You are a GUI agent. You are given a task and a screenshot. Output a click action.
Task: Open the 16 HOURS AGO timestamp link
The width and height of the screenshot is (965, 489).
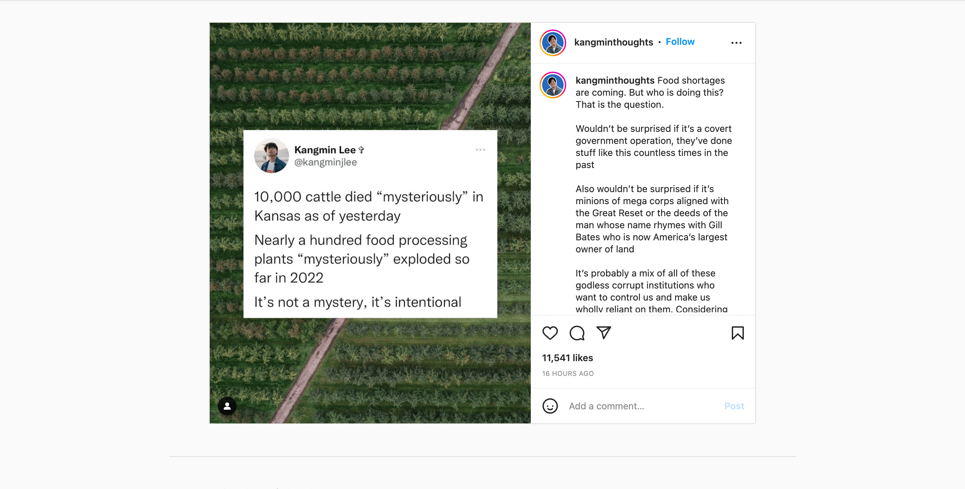[x=568, y=374]
